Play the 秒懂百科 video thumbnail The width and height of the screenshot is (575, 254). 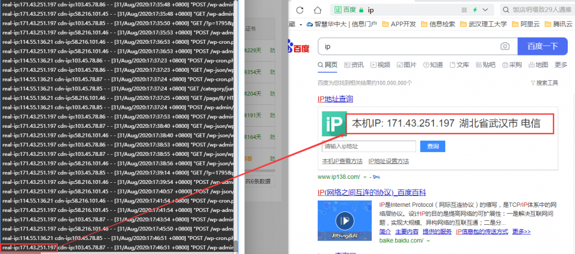[x=345, y=220]
